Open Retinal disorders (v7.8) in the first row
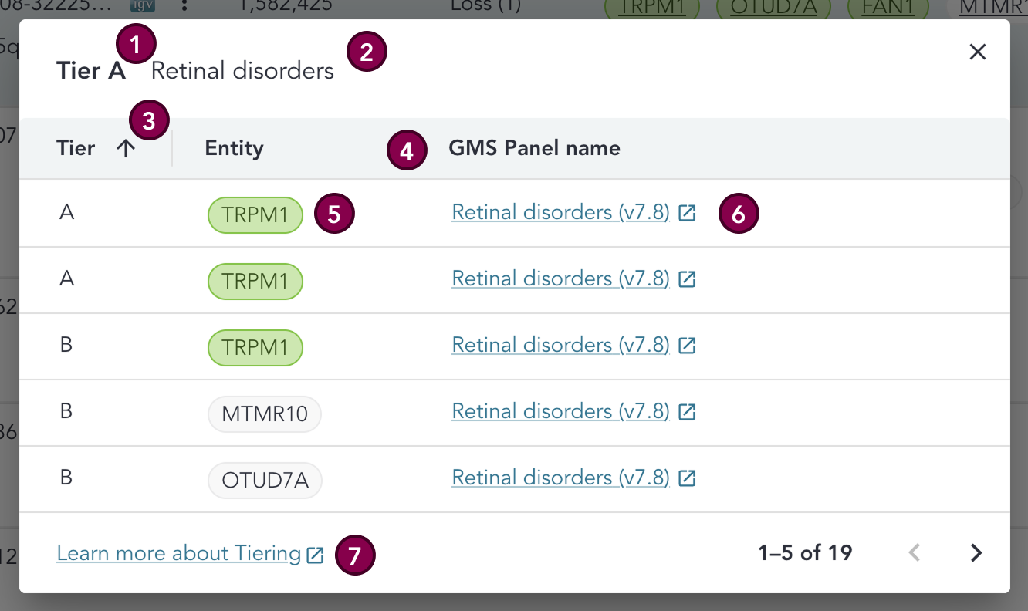This screenshot has width=1028, height=611. coord(560,211)
